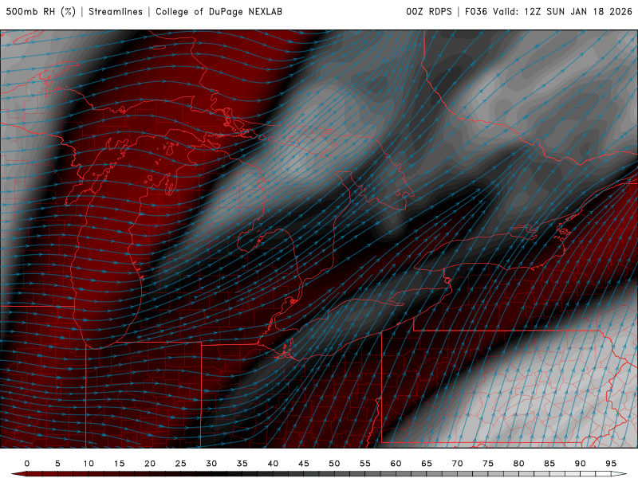Click the colorbar label "10"
Viewport: 638px width, 478px height.
89,464
